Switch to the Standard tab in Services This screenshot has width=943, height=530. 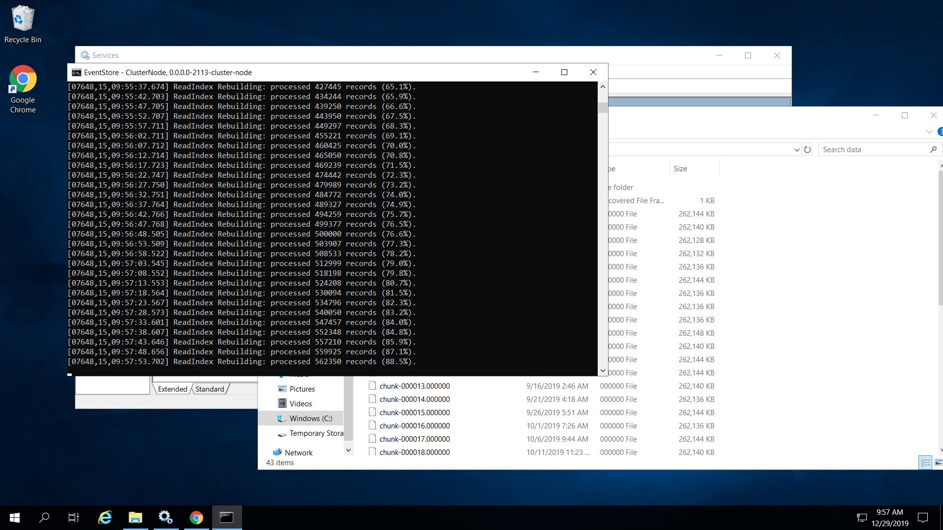point(210,389)
